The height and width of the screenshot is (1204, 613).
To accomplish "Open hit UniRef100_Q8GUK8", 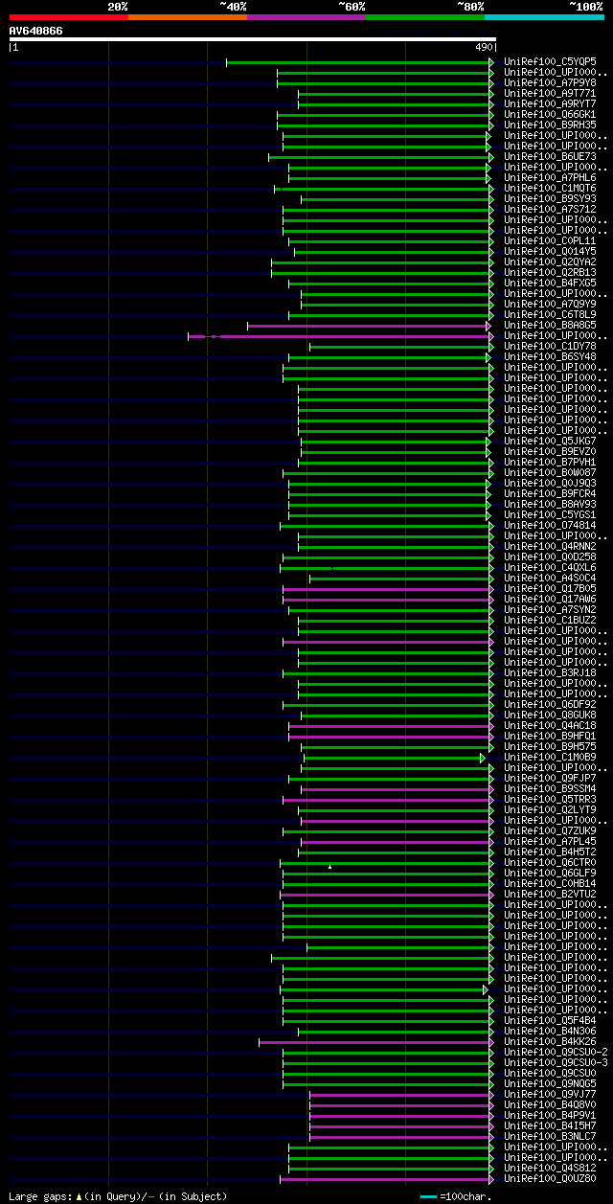I will (x=550, y=716).
